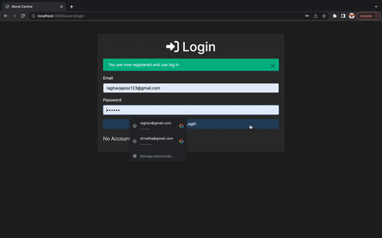Click 'You are now registered and can log in' text
This screenshot has height=238, width=382.
click(x=143, y=65)
